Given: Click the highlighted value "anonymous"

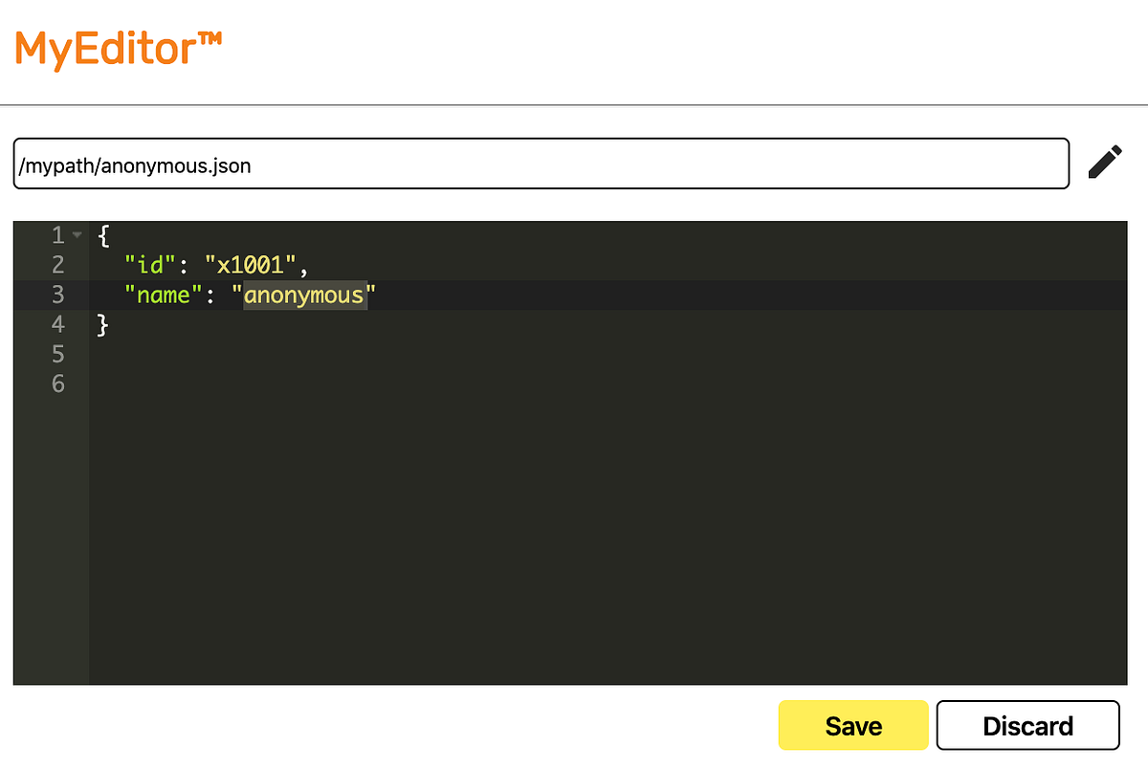Looking at the screenshot, I should click(x=303, y=295).
